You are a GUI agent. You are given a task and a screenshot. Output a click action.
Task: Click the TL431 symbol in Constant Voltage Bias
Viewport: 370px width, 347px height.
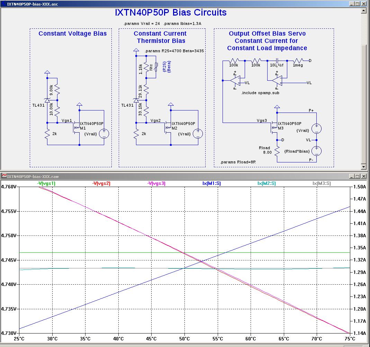coord(47,100)
